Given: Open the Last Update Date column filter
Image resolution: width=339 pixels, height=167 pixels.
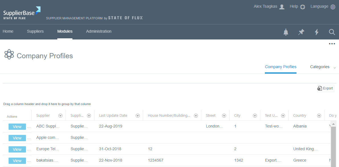Looking at the screenshot, I should point(138,115).
